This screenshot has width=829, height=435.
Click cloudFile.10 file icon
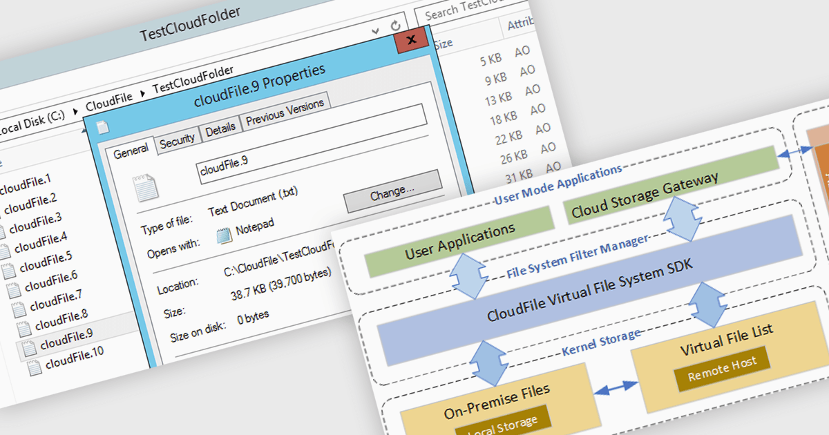(x=35, y=368)
